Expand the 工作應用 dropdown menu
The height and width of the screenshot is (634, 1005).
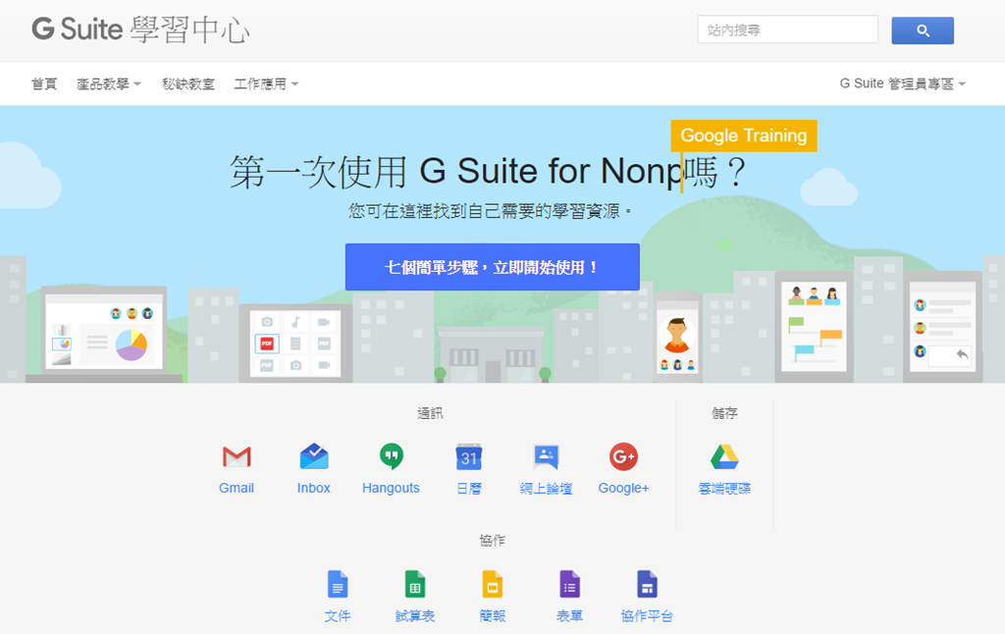[266, 84]
